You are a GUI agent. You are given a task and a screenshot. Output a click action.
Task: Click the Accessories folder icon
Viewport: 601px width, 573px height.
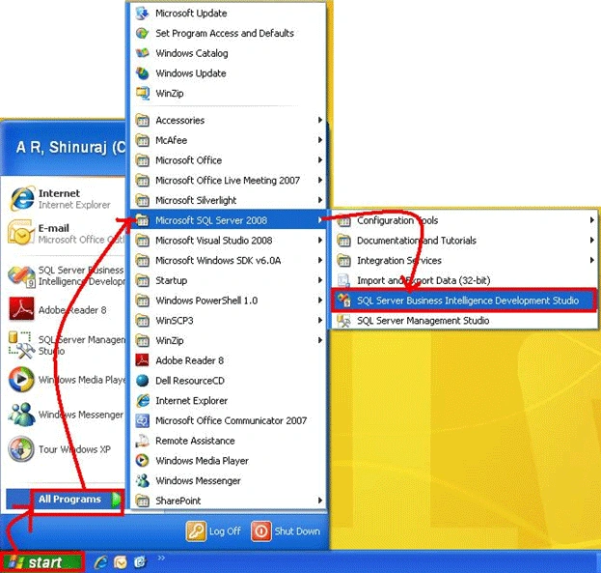click(x=142, y=120)
